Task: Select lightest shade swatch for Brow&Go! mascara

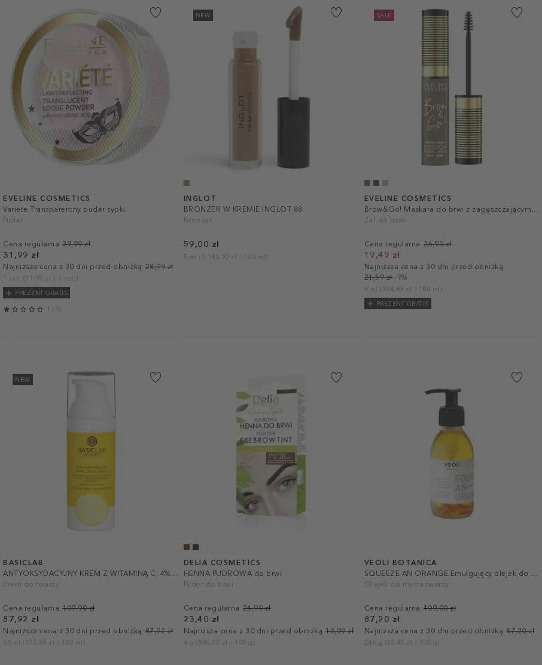Action: tap(385, 183)
